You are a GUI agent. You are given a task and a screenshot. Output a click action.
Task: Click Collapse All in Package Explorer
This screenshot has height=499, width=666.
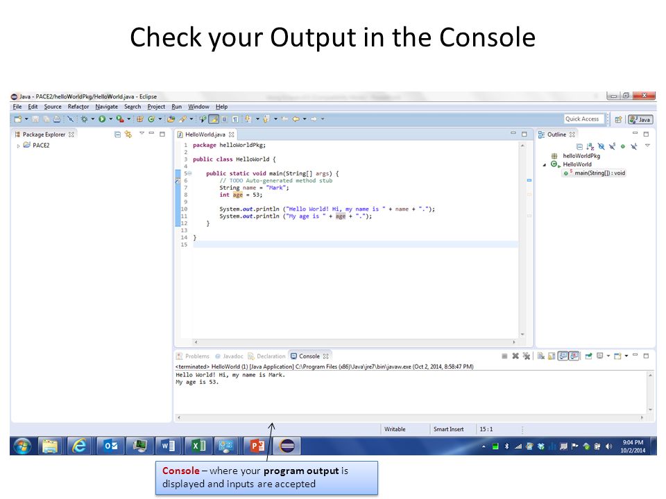click(118, 134)
